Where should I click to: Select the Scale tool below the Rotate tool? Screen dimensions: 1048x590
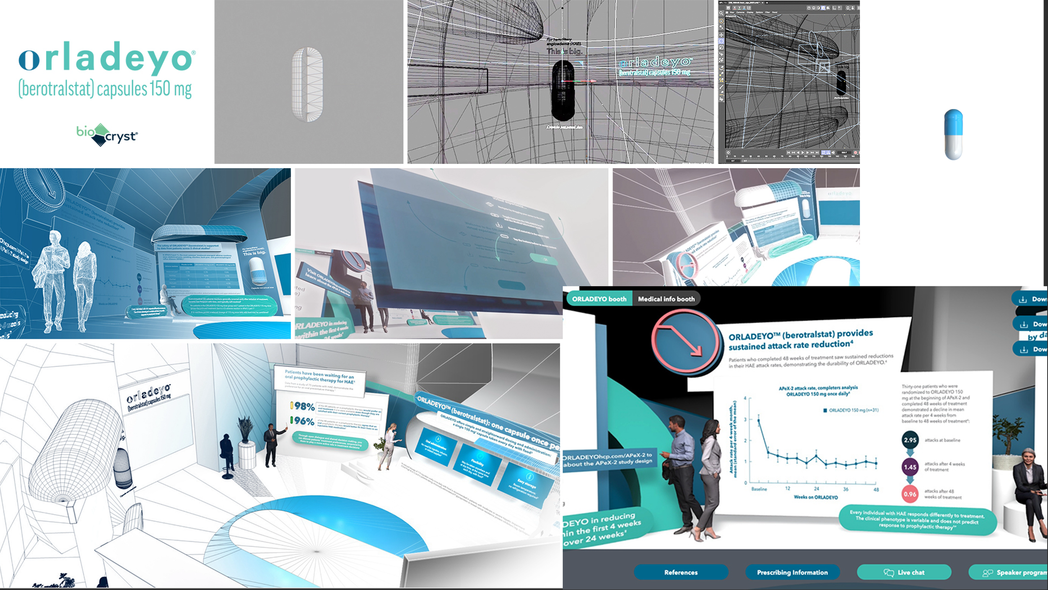click(721, 47)
